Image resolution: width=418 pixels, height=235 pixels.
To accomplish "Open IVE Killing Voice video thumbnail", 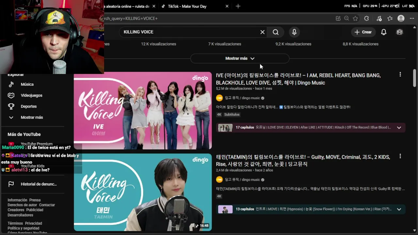I will 143,111.
